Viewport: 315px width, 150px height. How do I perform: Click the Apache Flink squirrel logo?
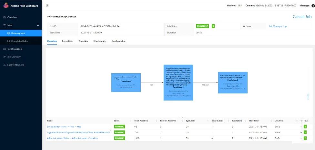tap(6, 5)
